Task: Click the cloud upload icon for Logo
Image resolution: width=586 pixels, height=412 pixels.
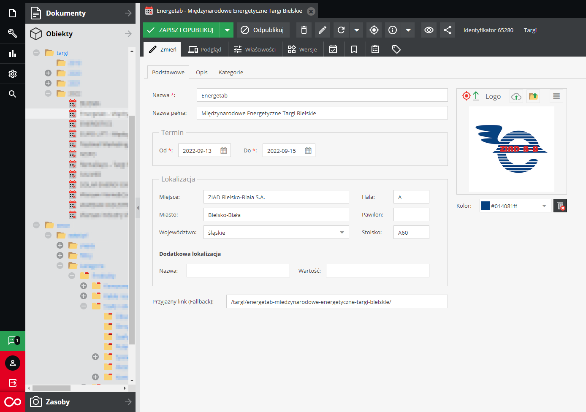Action: pyautogui.click(x=516, y=96)
